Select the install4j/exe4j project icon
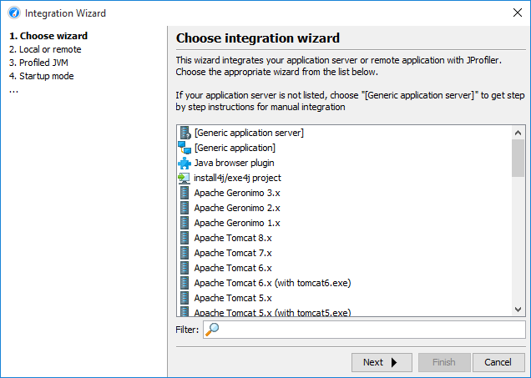The height and width of the screenshot is (378, 531). pos(185,178)
